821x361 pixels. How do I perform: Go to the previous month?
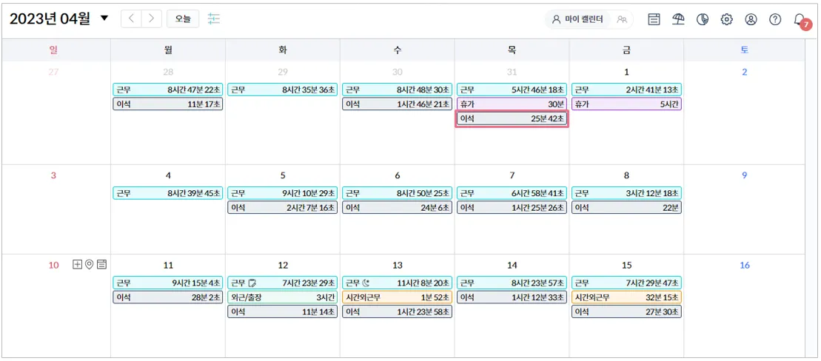pyautogui.click(x=131, y=18)
